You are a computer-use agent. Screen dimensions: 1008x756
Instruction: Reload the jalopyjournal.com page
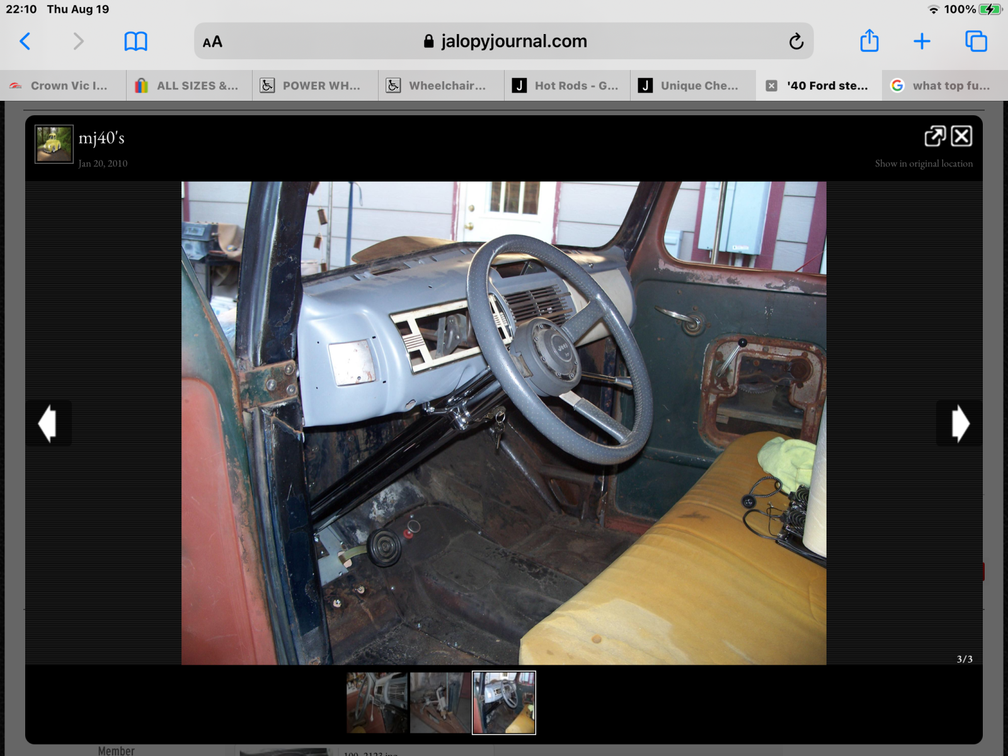796,42
